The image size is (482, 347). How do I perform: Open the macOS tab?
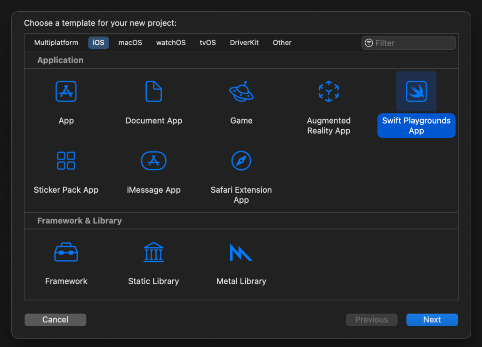click(x=130, y=43)
